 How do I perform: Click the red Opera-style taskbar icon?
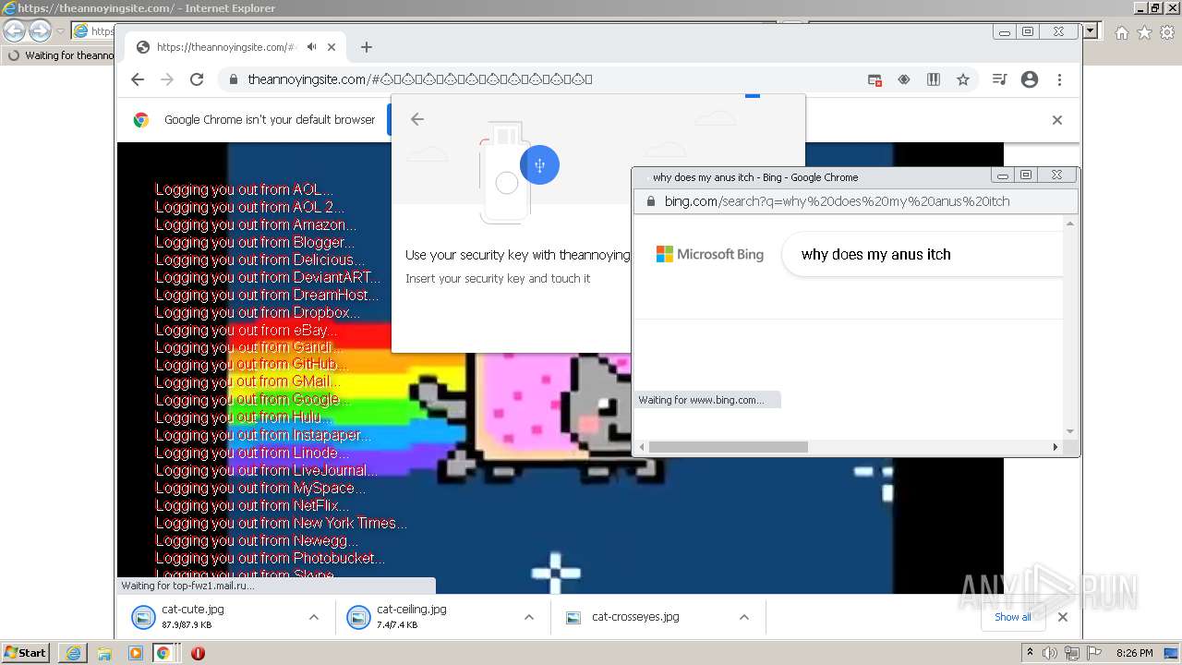click(x=198, y=653)
